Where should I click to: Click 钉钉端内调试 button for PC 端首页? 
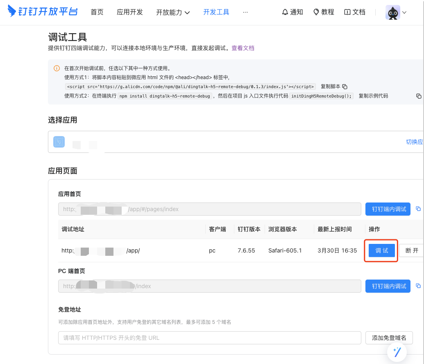tap(388, 286)
